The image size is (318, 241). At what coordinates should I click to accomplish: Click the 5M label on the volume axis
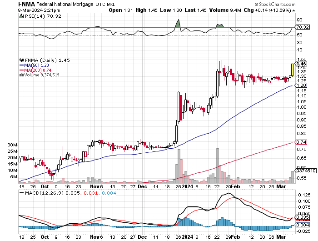14,177
